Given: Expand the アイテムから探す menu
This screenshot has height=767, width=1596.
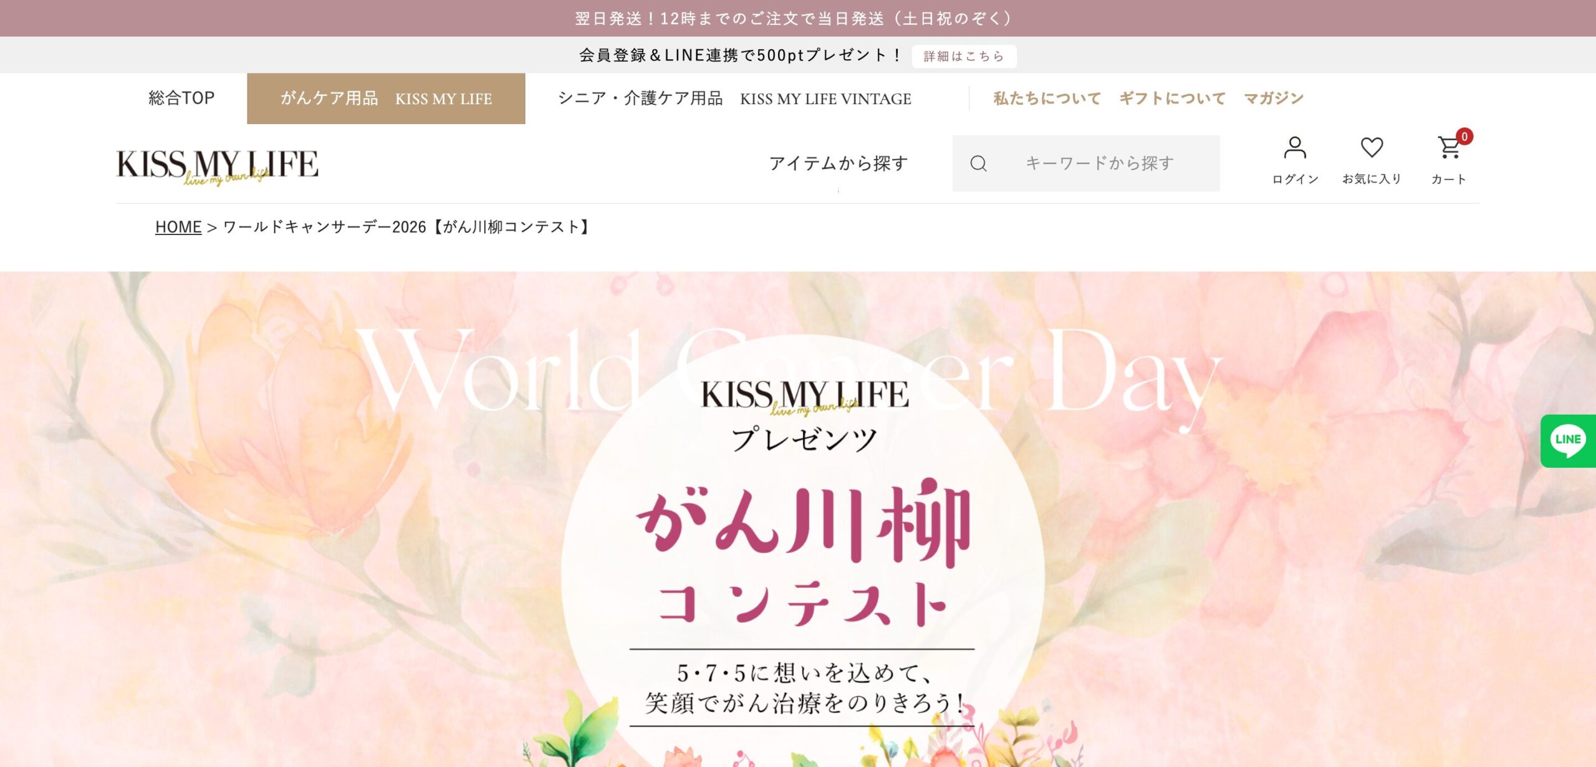Looking at the screenshot, I should [838, 163].
